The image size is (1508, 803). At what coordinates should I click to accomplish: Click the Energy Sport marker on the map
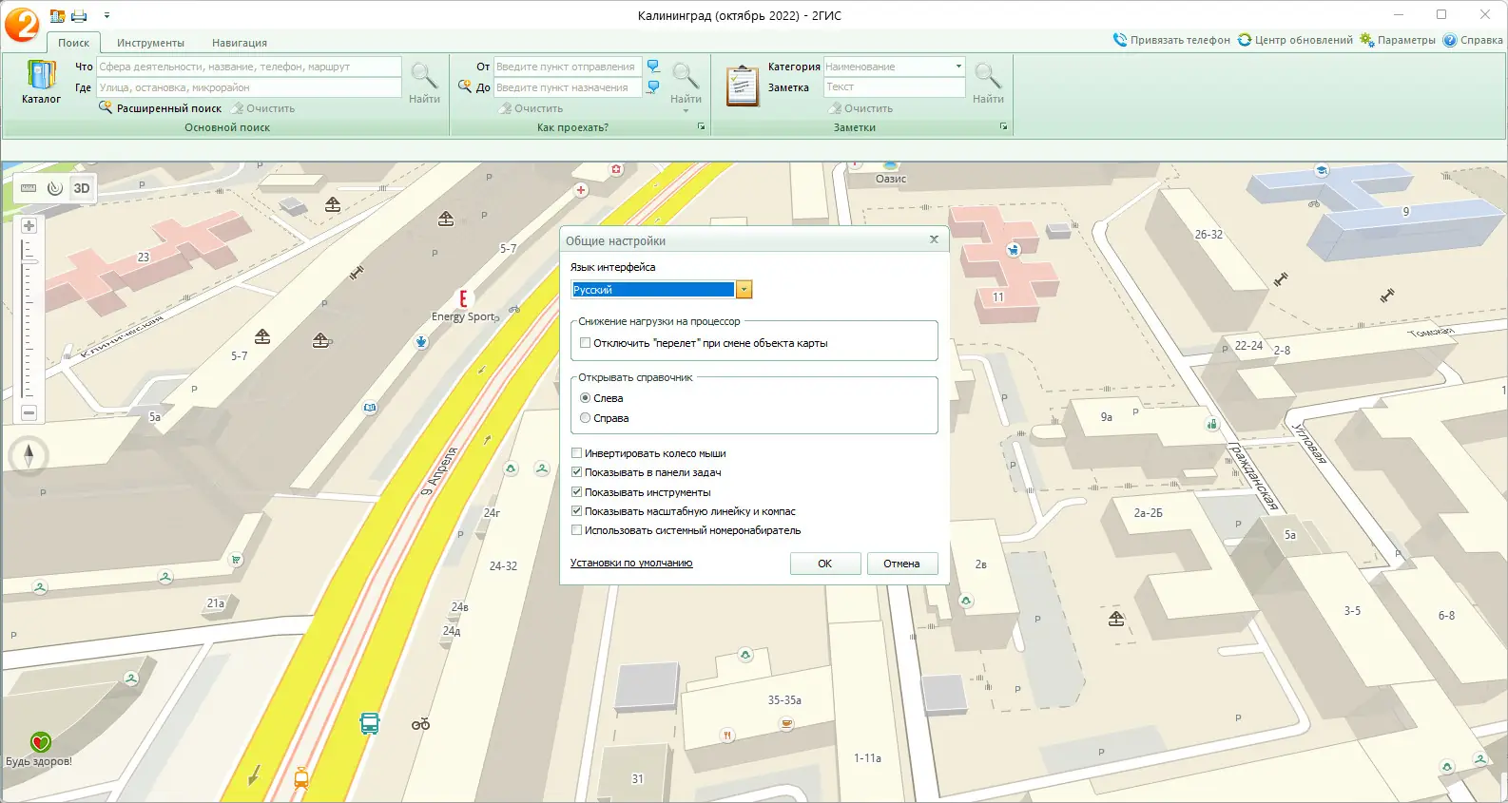point(463,298)
